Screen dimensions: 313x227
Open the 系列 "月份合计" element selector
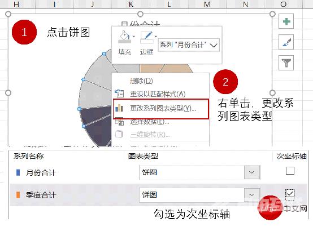click(189, 45)
